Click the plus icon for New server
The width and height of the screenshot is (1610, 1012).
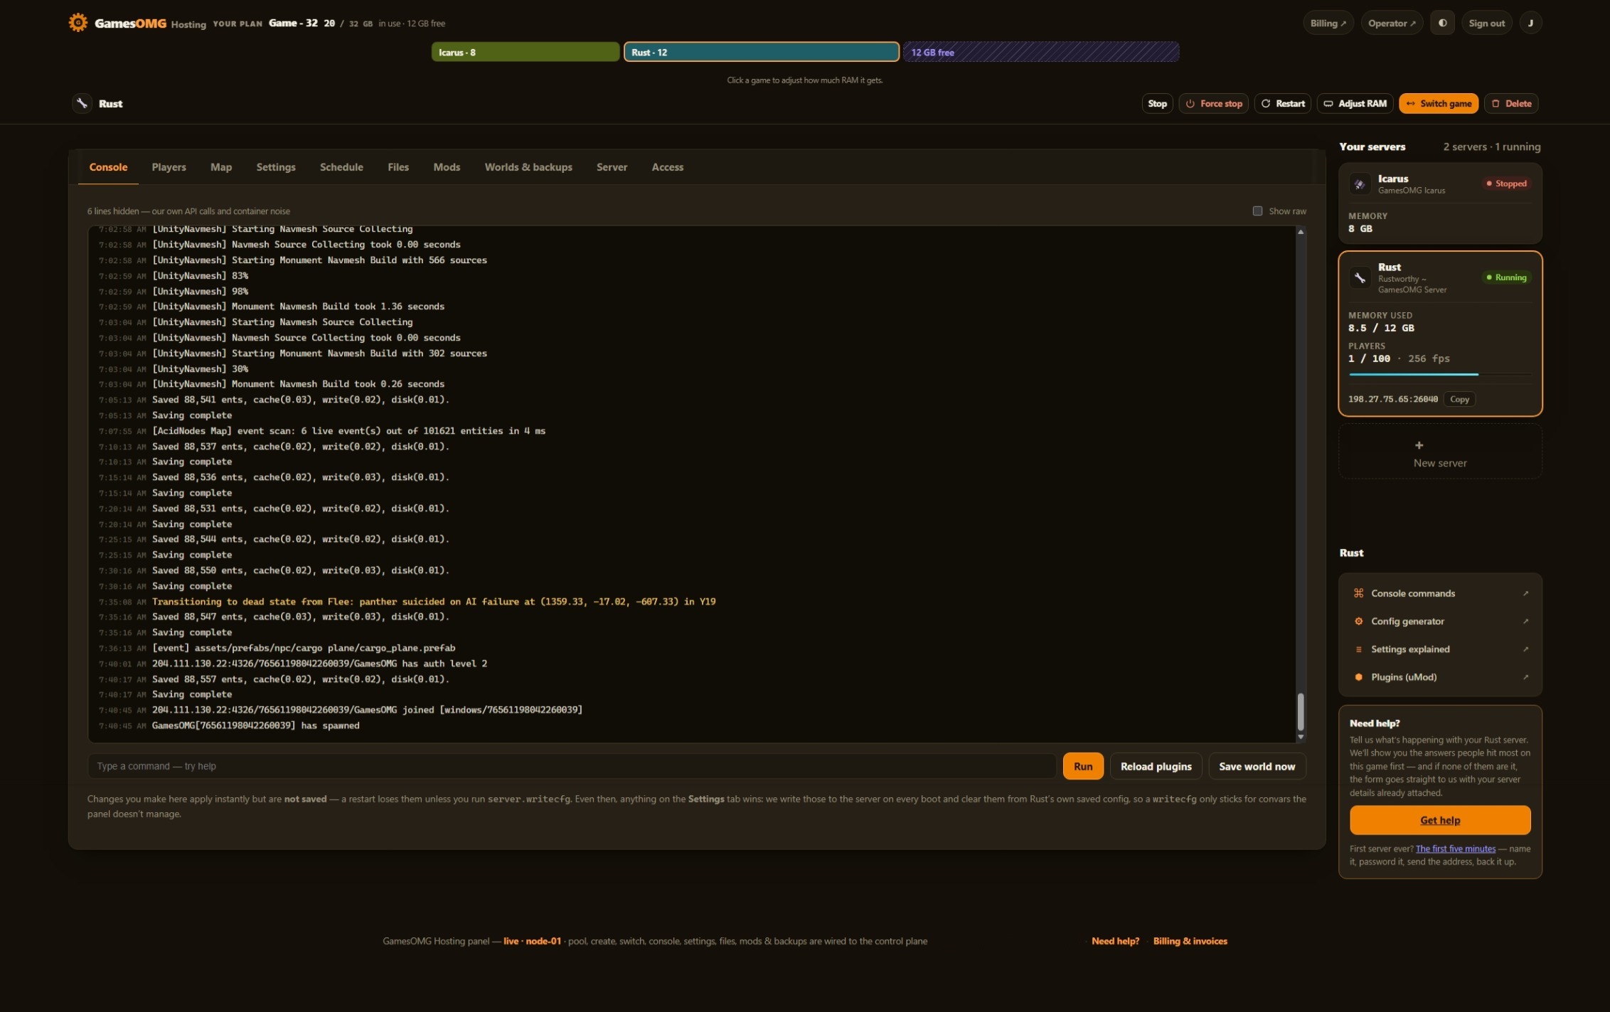[x=1419, y=445]
